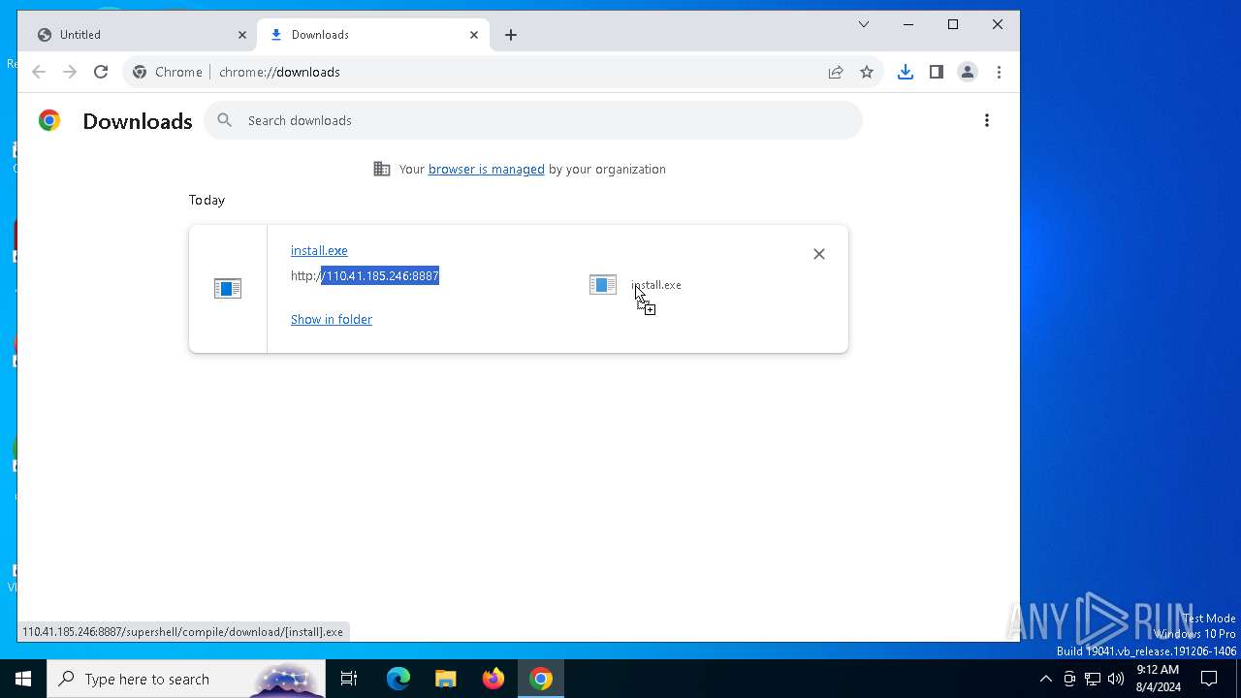Click the install.exe file icon in card

point(228,289)
